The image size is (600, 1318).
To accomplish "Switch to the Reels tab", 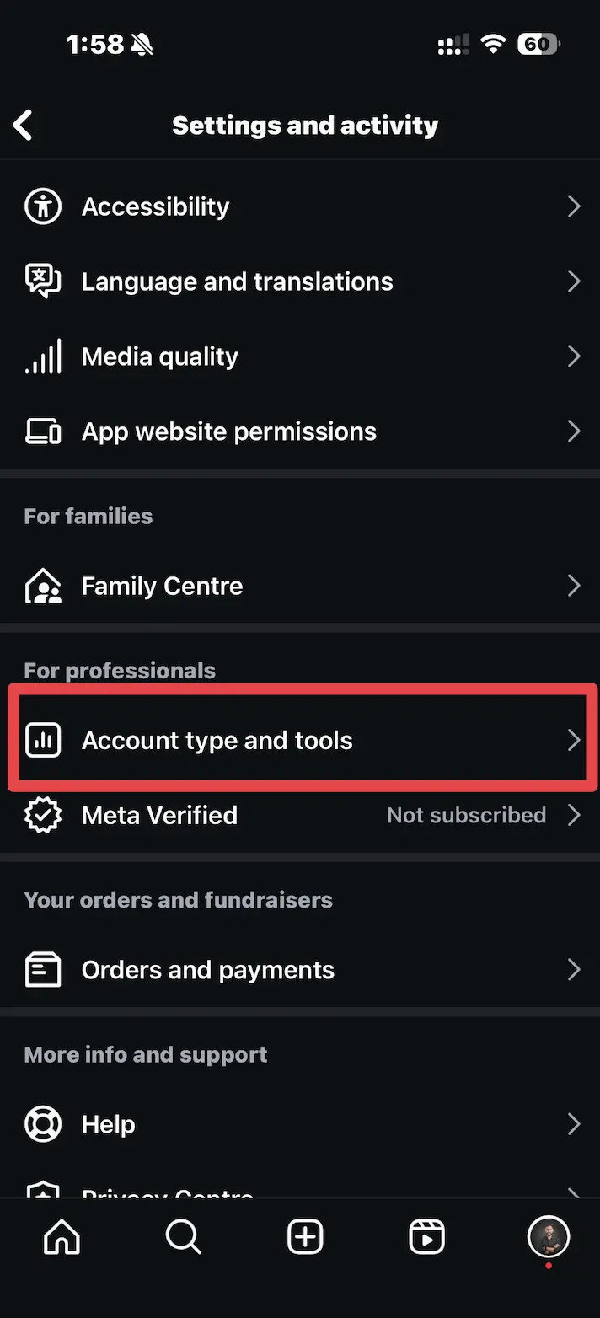I will coord(426,1237).
